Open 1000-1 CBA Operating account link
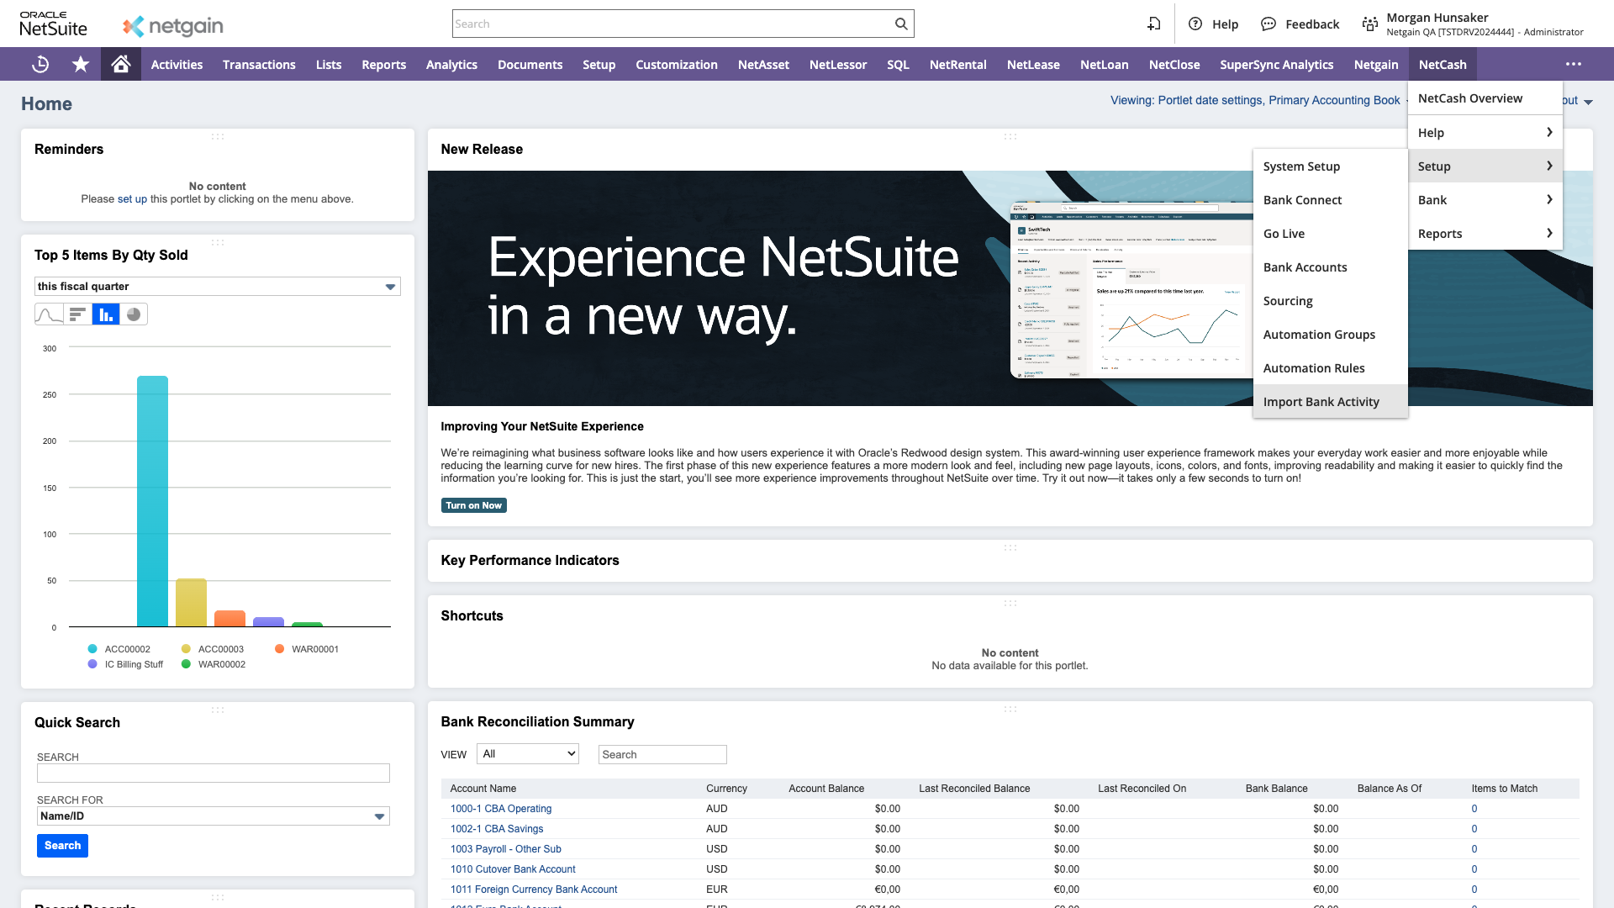This screenshot has width=1614, height=908. [501, 809]
